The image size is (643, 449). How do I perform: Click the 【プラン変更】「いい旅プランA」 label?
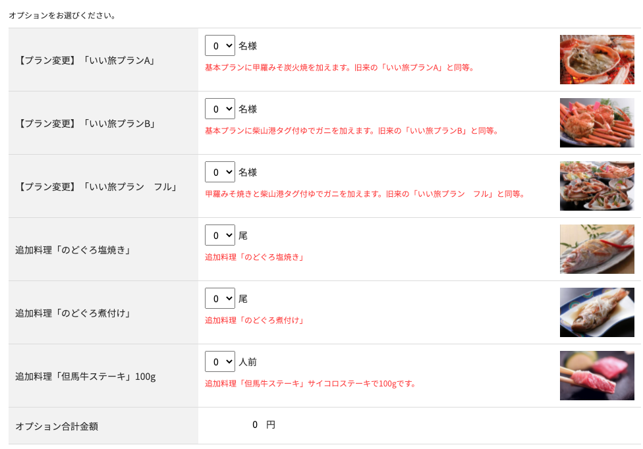coord(86,61)
